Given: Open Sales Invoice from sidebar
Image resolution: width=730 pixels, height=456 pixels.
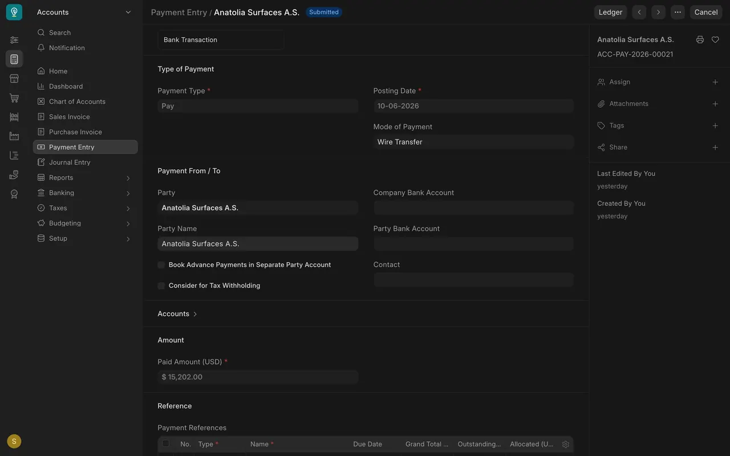Looking at the screenshot, I should pos(86,117).
